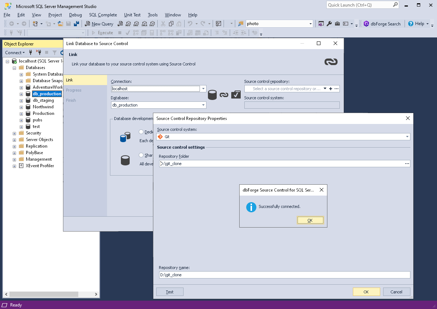Expand the db_staging database node
The image size is (437, 309).
[x=21, y=101]
